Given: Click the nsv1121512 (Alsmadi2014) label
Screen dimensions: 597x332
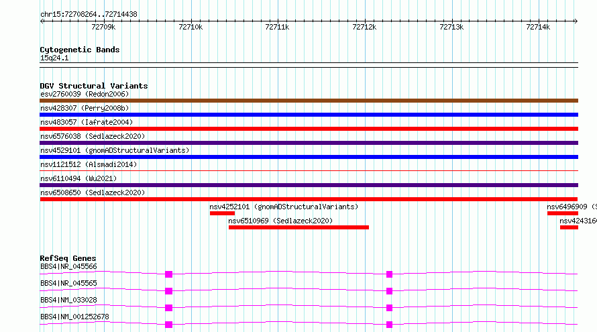Looking at the screenshot, I should click(89, 164).
